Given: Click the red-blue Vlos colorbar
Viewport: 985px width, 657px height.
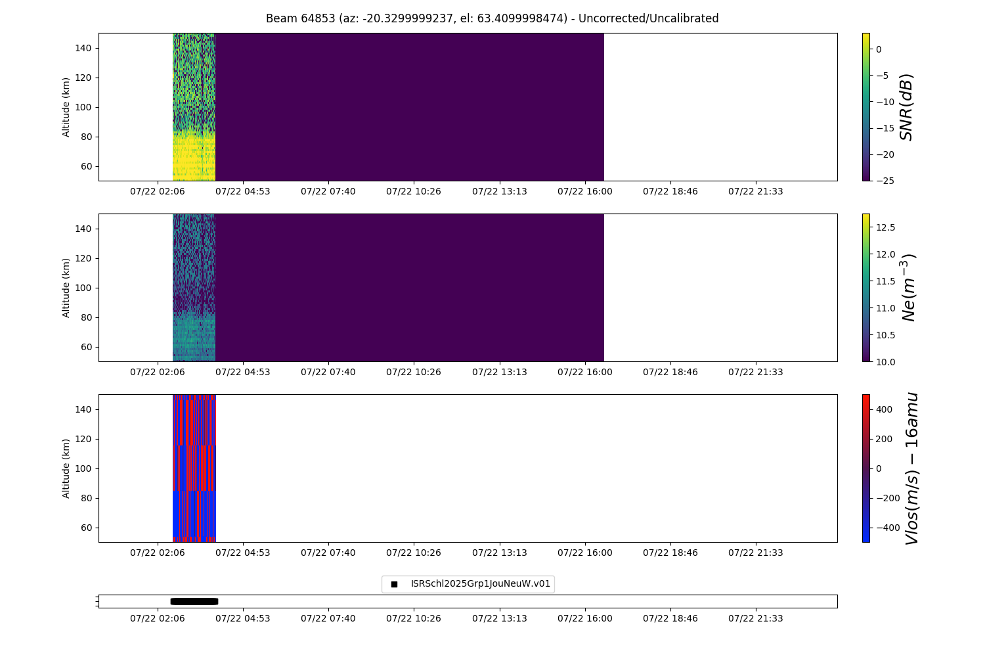Looking at the screenshot, I should click(865, 468).
